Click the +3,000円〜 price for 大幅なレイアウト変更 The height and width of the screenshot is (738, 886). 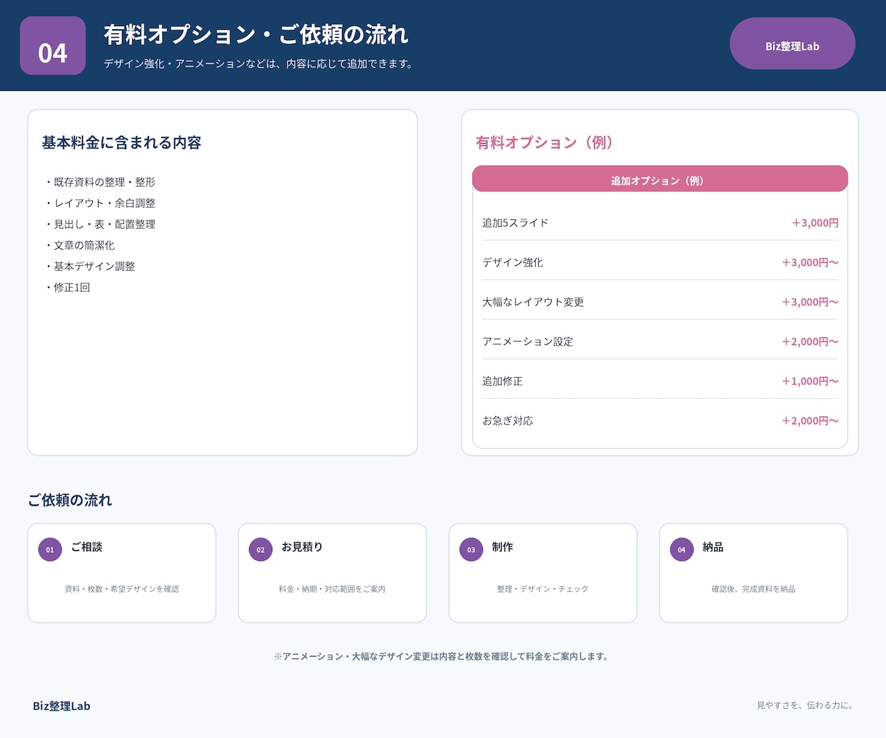810,301
